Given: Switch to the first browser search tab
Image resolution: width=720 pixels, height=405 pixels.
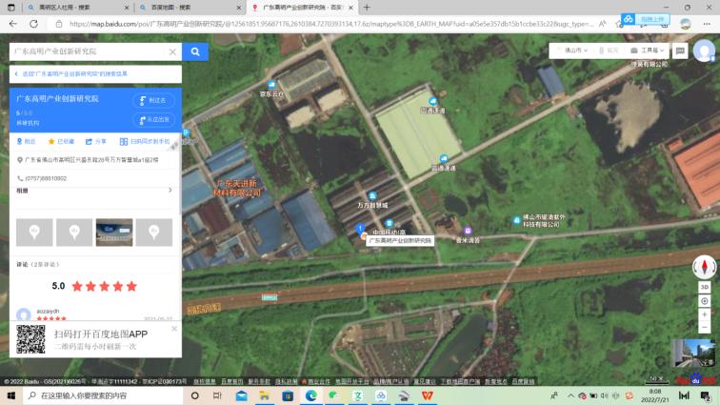Looking at the screenshot, I should (76, 8).
